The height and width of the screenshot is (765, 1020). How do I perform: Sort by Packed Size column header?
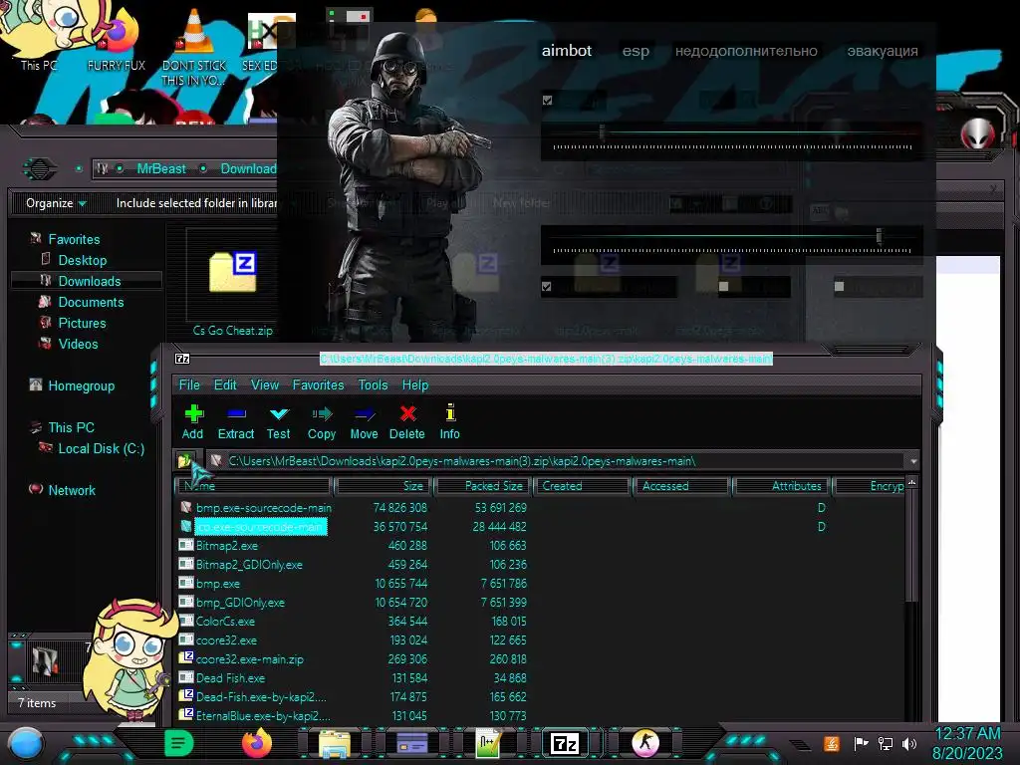tap(483, 486)
